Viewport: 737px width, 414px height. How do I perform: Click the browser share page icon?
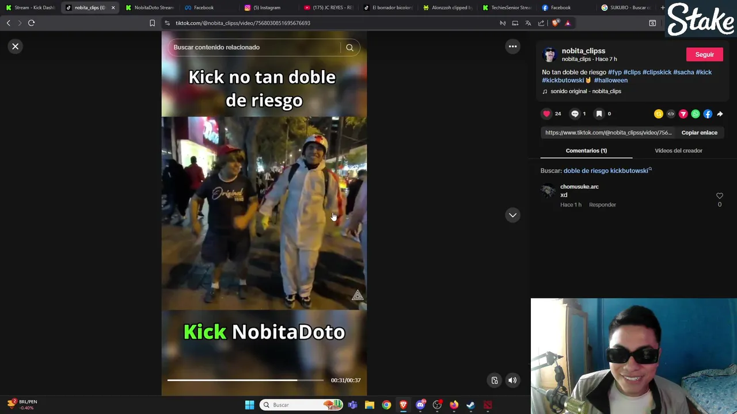coord(541,23)
